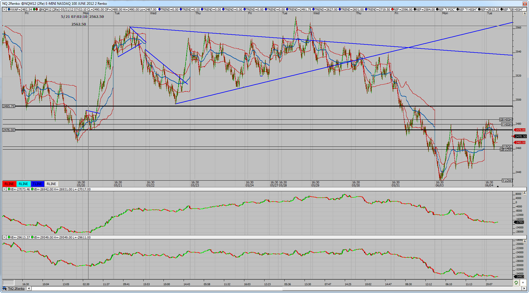Select the GB HIGH reference label
529x293 pixels.
(506, 120)
